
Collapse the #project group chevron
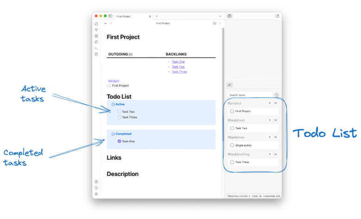pos(275,103)
